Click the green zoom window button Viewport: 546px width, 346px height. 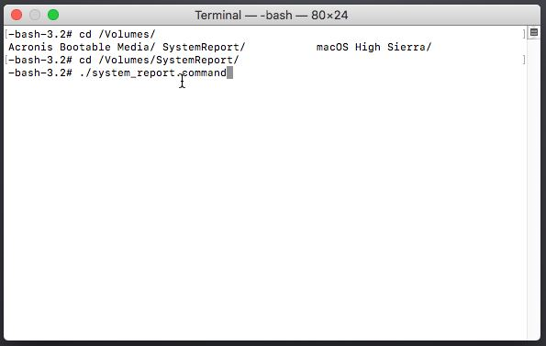pyautogui.click(x=53, y=15)
